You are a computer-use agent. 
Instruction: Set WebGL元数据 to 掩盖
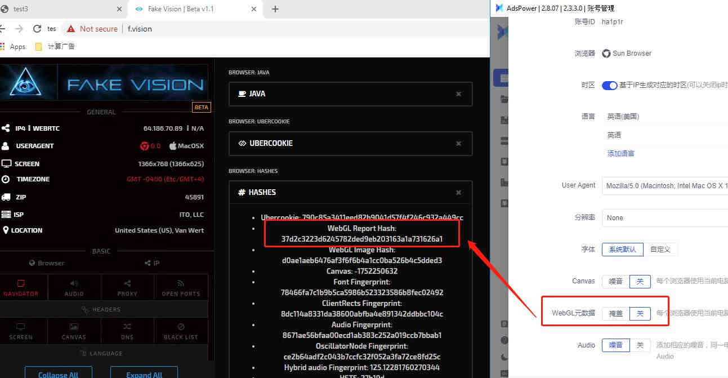(615, 314)
